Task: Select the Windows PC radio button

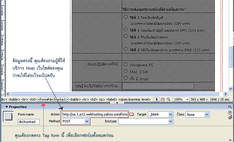Action: tap(126, 64)
